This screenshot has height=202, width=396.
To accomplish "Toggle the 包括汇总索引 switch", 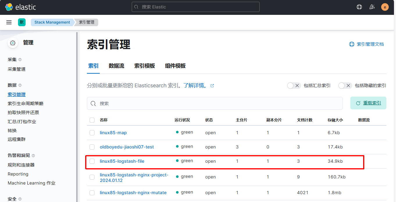I will [x=294, y=86].
